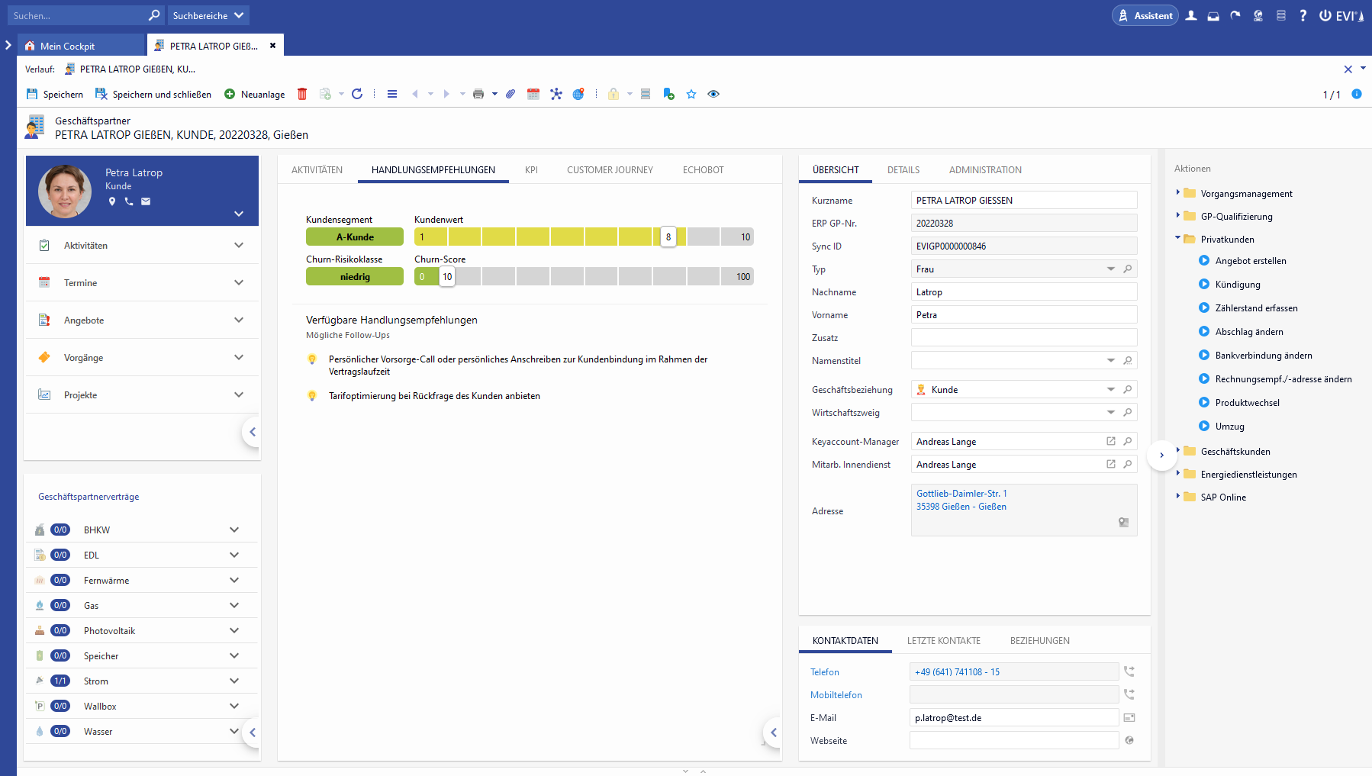1372x776 pixels.
Task: Toggle the eye visibility icon in toolbar
Action: [x=713, y=94]
